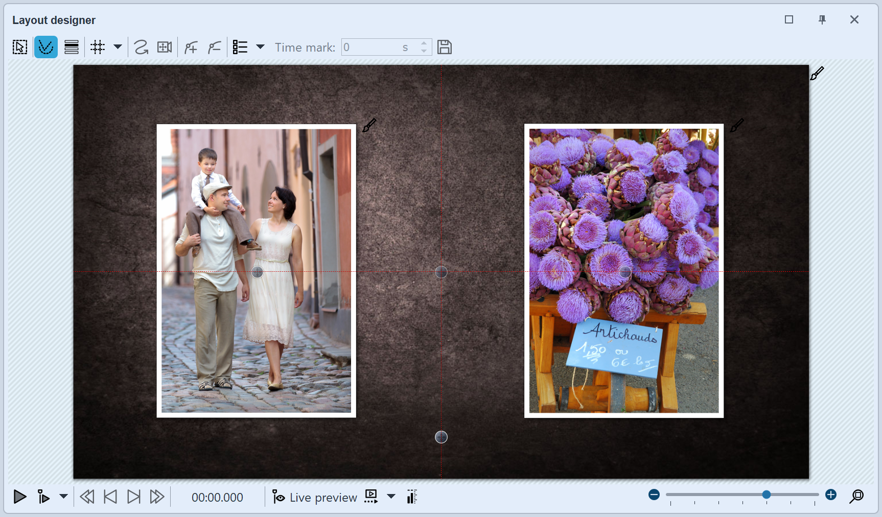
Task: Toggle the keyframe list display
Action: pos(239,47)
